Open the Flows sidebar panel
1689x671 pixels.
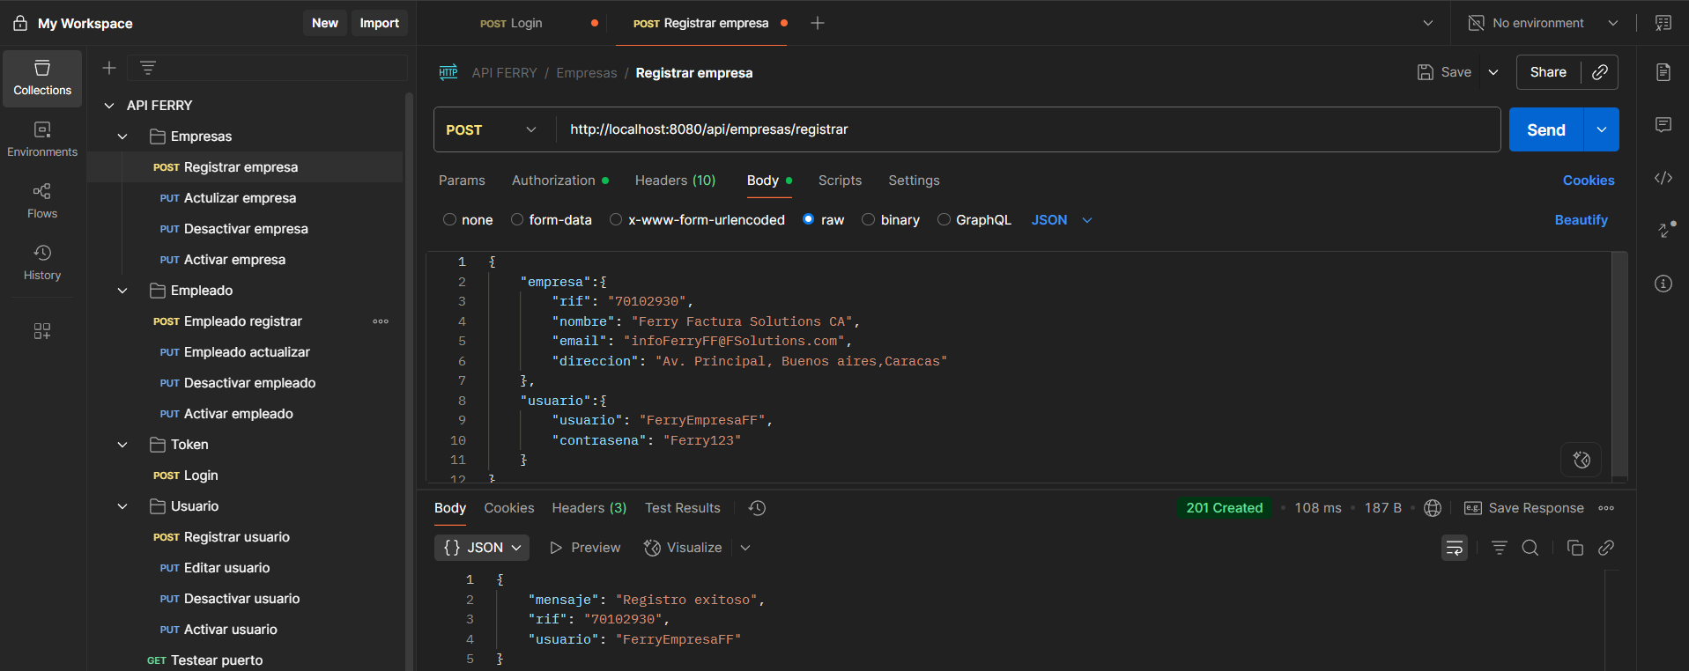point(42,202)
